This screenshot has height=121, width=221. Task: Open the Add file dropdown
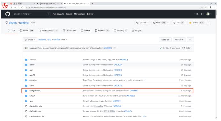[x=179, y=40]
